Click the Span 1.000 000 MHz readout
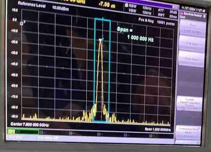Screen dimensions: 211x152 158,130
